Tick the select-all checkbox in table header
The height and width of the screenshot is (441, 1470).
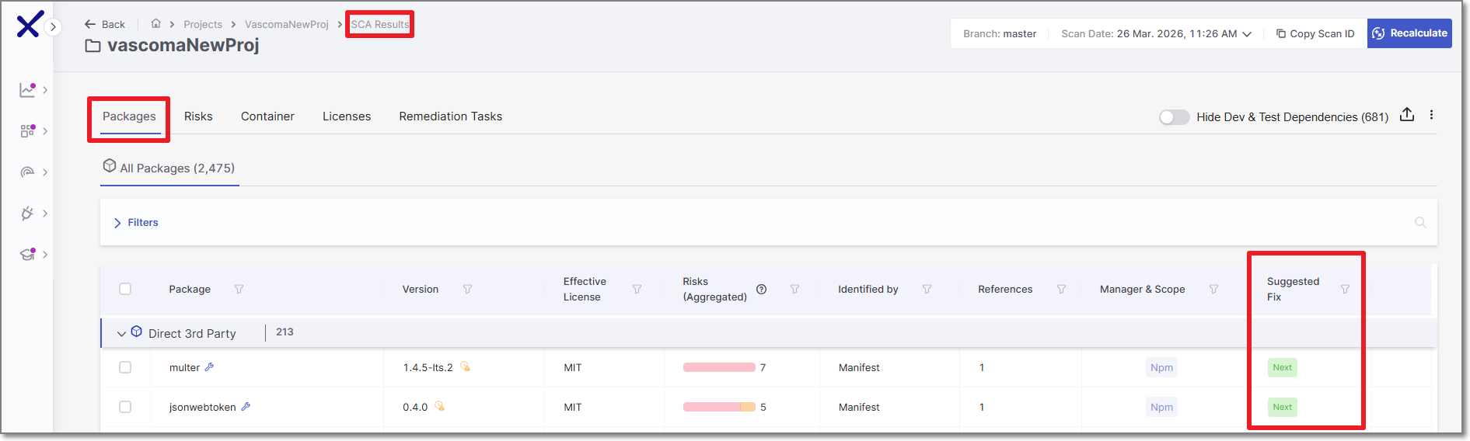pyautogui.click(x=125, y=289)
